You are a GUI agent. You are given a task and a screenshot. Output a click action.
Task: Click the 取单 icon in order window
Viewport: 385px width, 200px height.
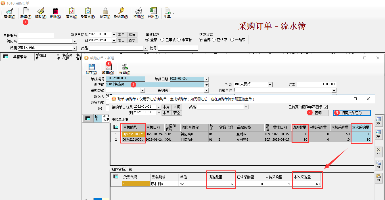(108, 67)
